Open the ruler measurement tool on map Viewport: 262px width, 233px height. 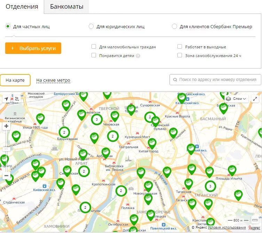tap(255, 220)
